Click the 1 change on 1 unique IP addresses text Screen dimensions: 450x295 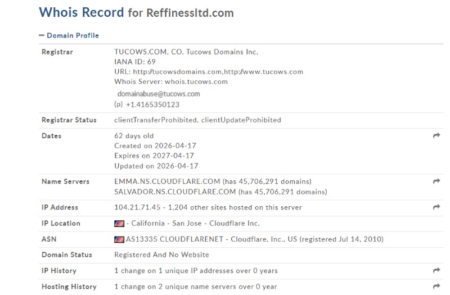(196, 271)
